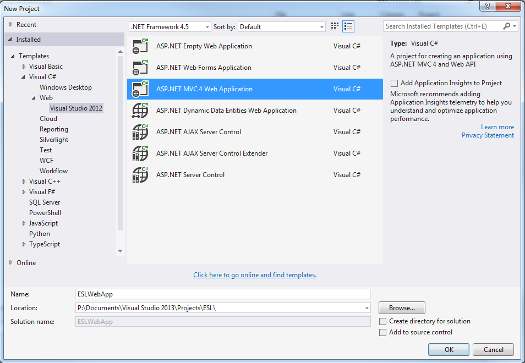Viewport: 525px width, 363px height.
Task: Open the Sort by dropdown
Action: tap(281, 27)
